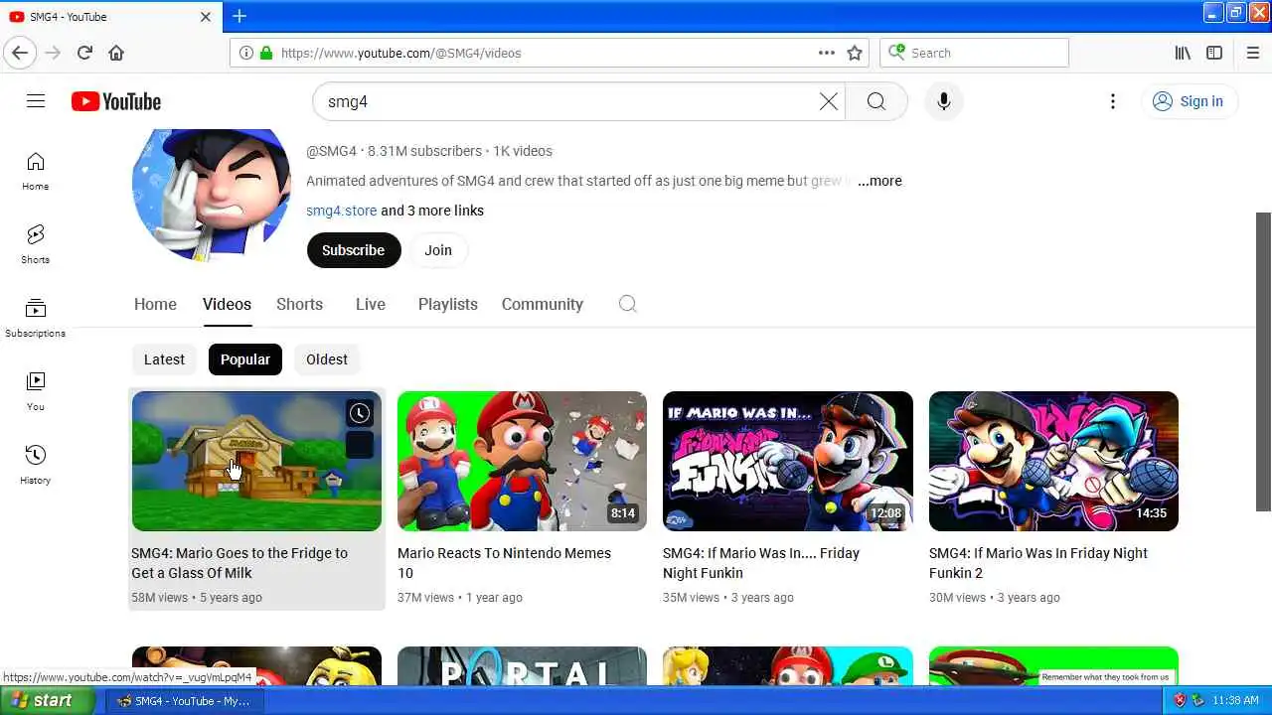Click the Join button
1272x715 pixels.
438,250
